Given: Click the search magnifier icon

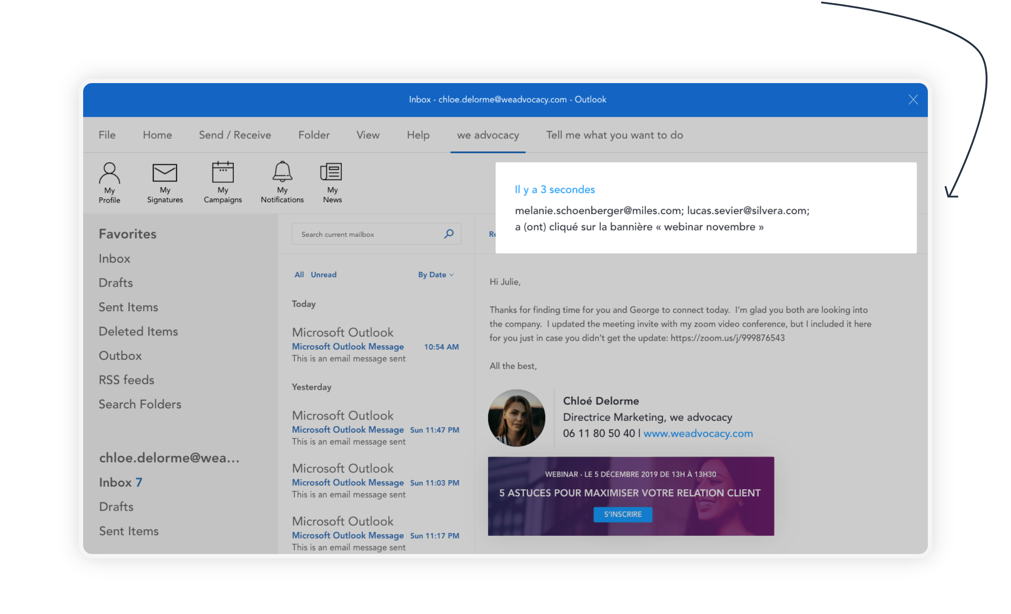Looking at the screenshot, I should point(449,234).
